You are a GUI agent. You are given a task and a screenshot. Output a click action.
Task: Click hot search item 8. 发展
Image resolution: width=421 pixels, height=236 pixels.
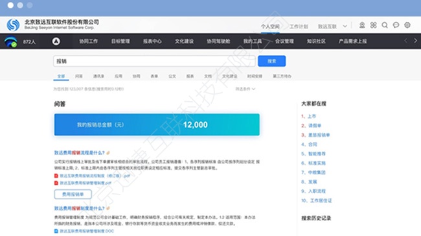click(x=309, y=182)
